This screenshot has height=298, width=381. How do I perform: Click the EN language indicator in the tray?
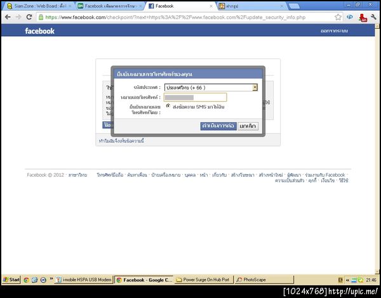pyautogui.click(x=340, y=280)
